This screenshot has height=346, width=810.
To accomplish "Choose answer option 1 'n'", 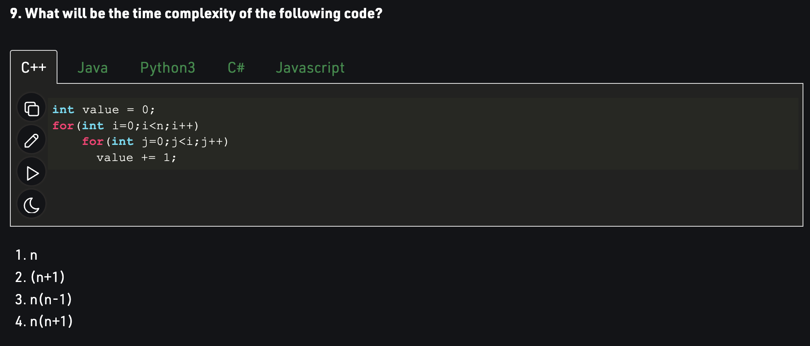I will point(26,255).
